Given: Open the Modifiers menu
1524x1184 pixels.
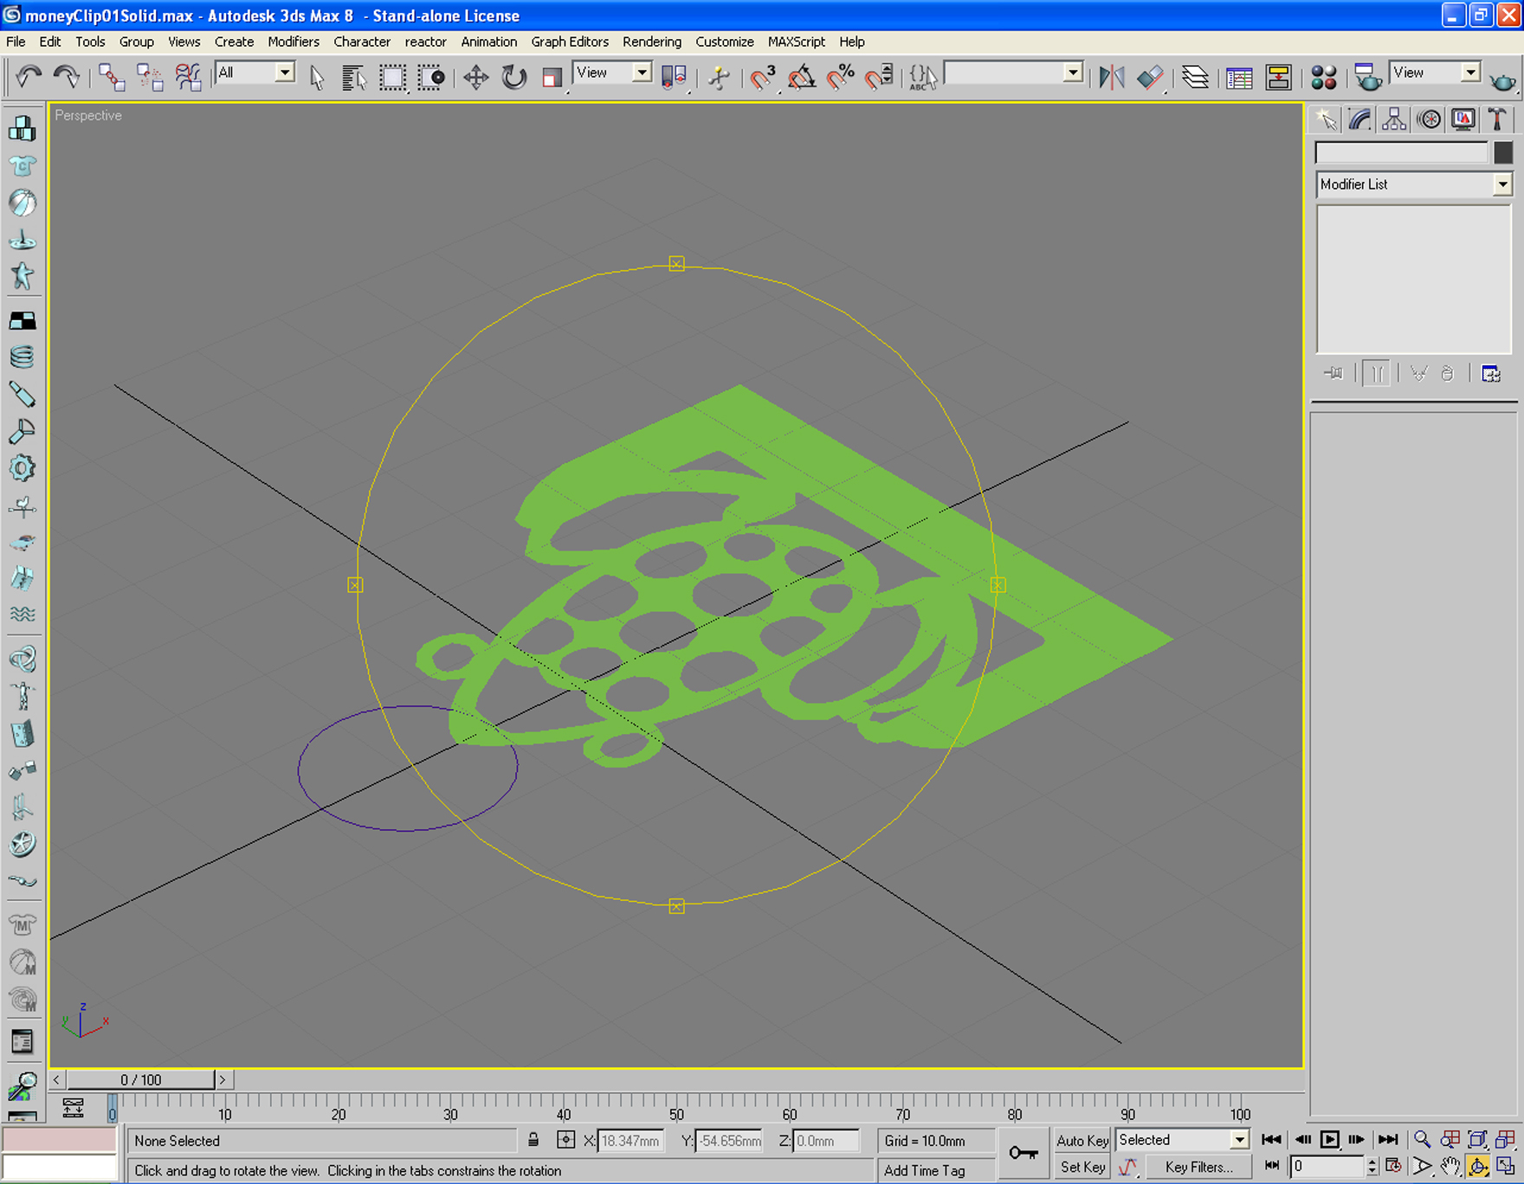Looking at the screenshot, I should click(x=294, y=42).
